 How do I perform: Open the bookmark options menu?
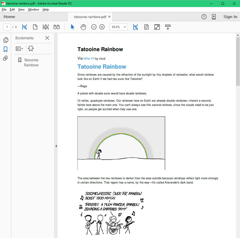[19, 49]
